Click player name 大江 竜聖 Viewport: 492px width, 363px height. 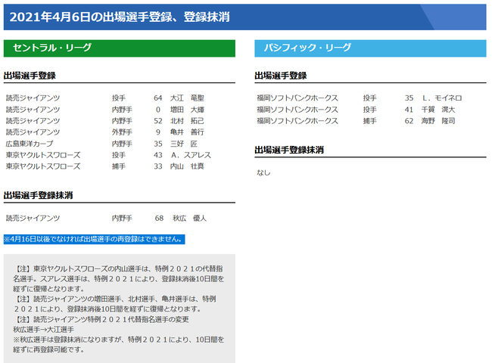click(x=187, y=98)
